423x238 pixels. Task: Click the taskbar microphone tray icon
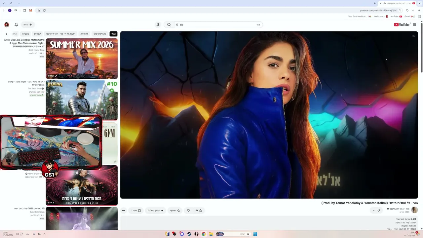click(34, 234)
